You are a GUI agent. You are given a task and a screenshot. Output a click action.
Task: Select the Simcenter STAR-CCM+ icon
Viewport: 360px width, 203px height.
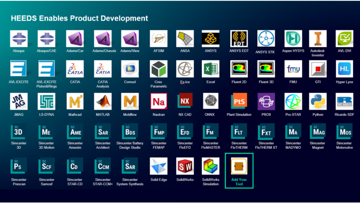103,166
